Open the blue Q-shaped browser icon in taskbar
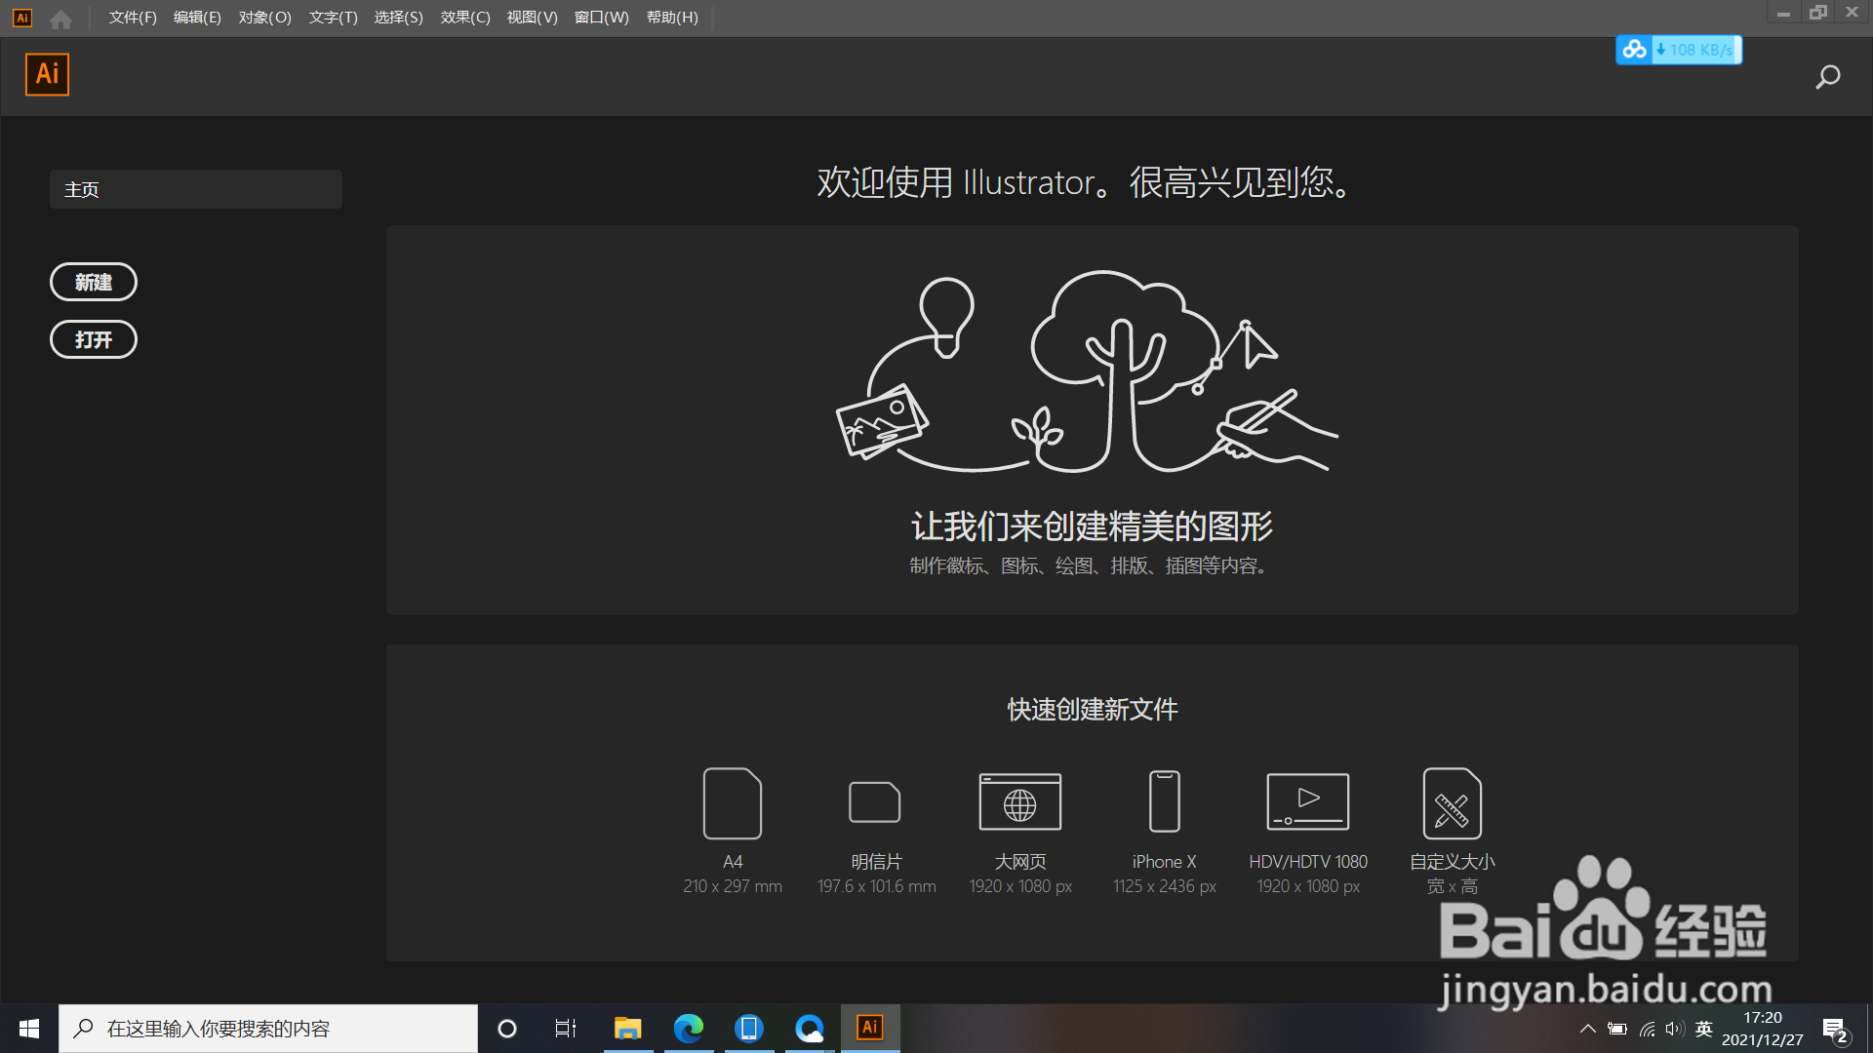Viewport: 1873px width, 1053px height. coord(810,1029)
